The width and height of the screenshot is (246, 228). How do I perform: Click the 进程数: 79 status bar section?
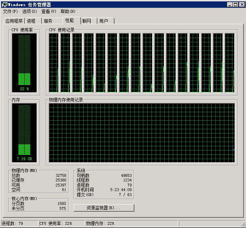(x=19, y=223)
